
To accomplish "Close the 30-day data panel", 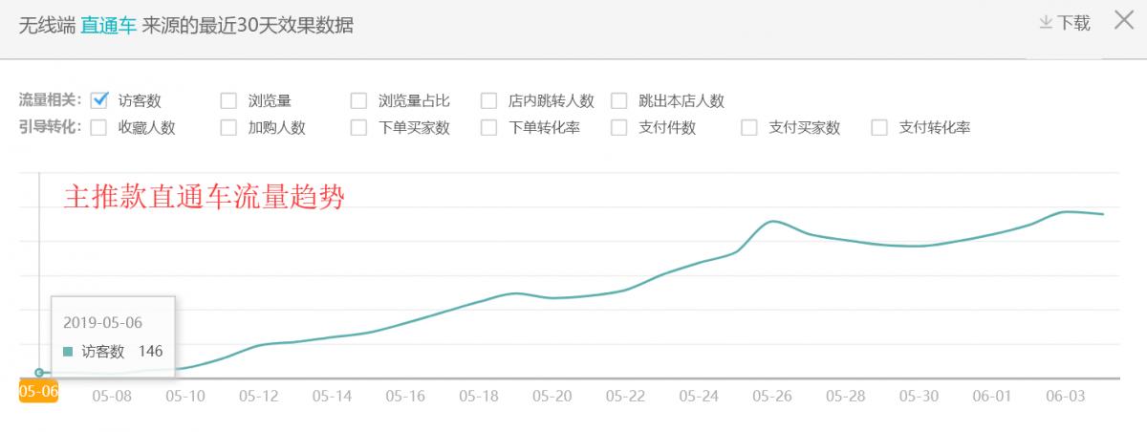I will click(x=1124, y=21).
